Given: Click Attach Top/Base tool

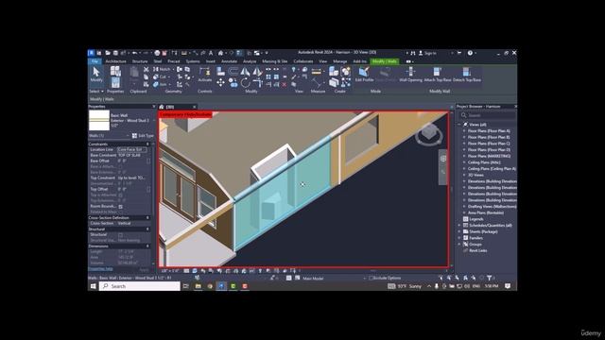Looking at the screenshot, I should [437, 75].
